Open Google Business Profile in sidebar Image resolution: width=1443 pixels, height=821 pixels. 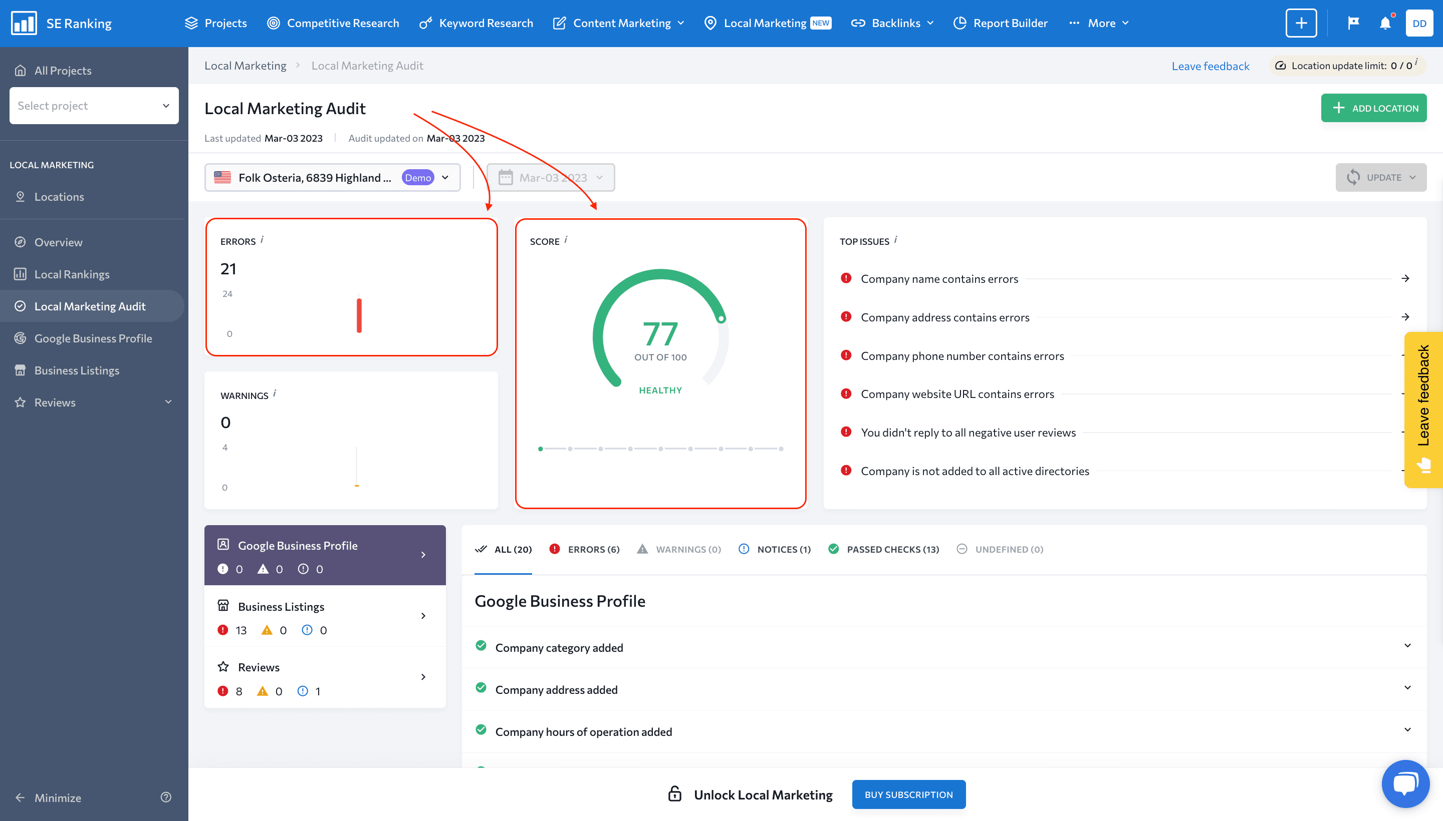[x=93, y=338]
